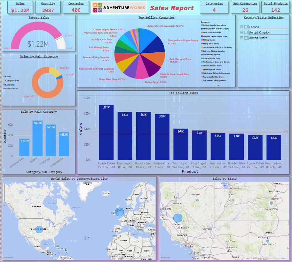Tick the United Kingdom checkbox
This screenshot has height=262, width=292.
tap(246, 33)
